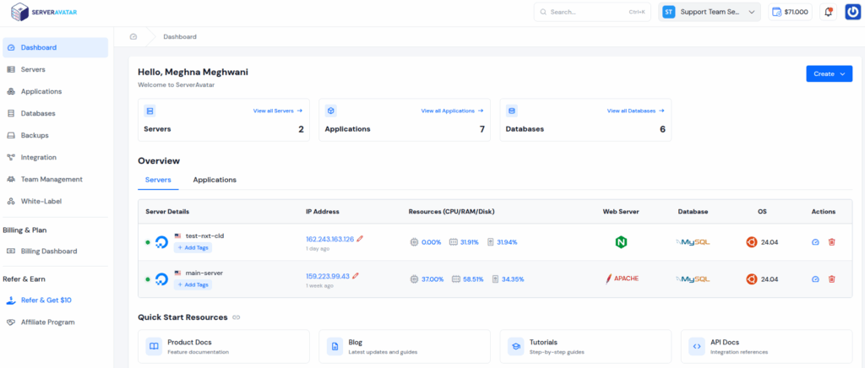Click the $71.000 wallet balance button
865x368 pixels.
tap(790, 12)
